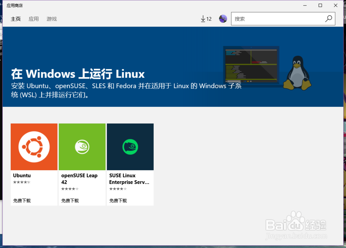346x248 pixels.
Task: Click openSUSE Leap 42 star rating
Action: pyautogui.click(x=70, y=189)
